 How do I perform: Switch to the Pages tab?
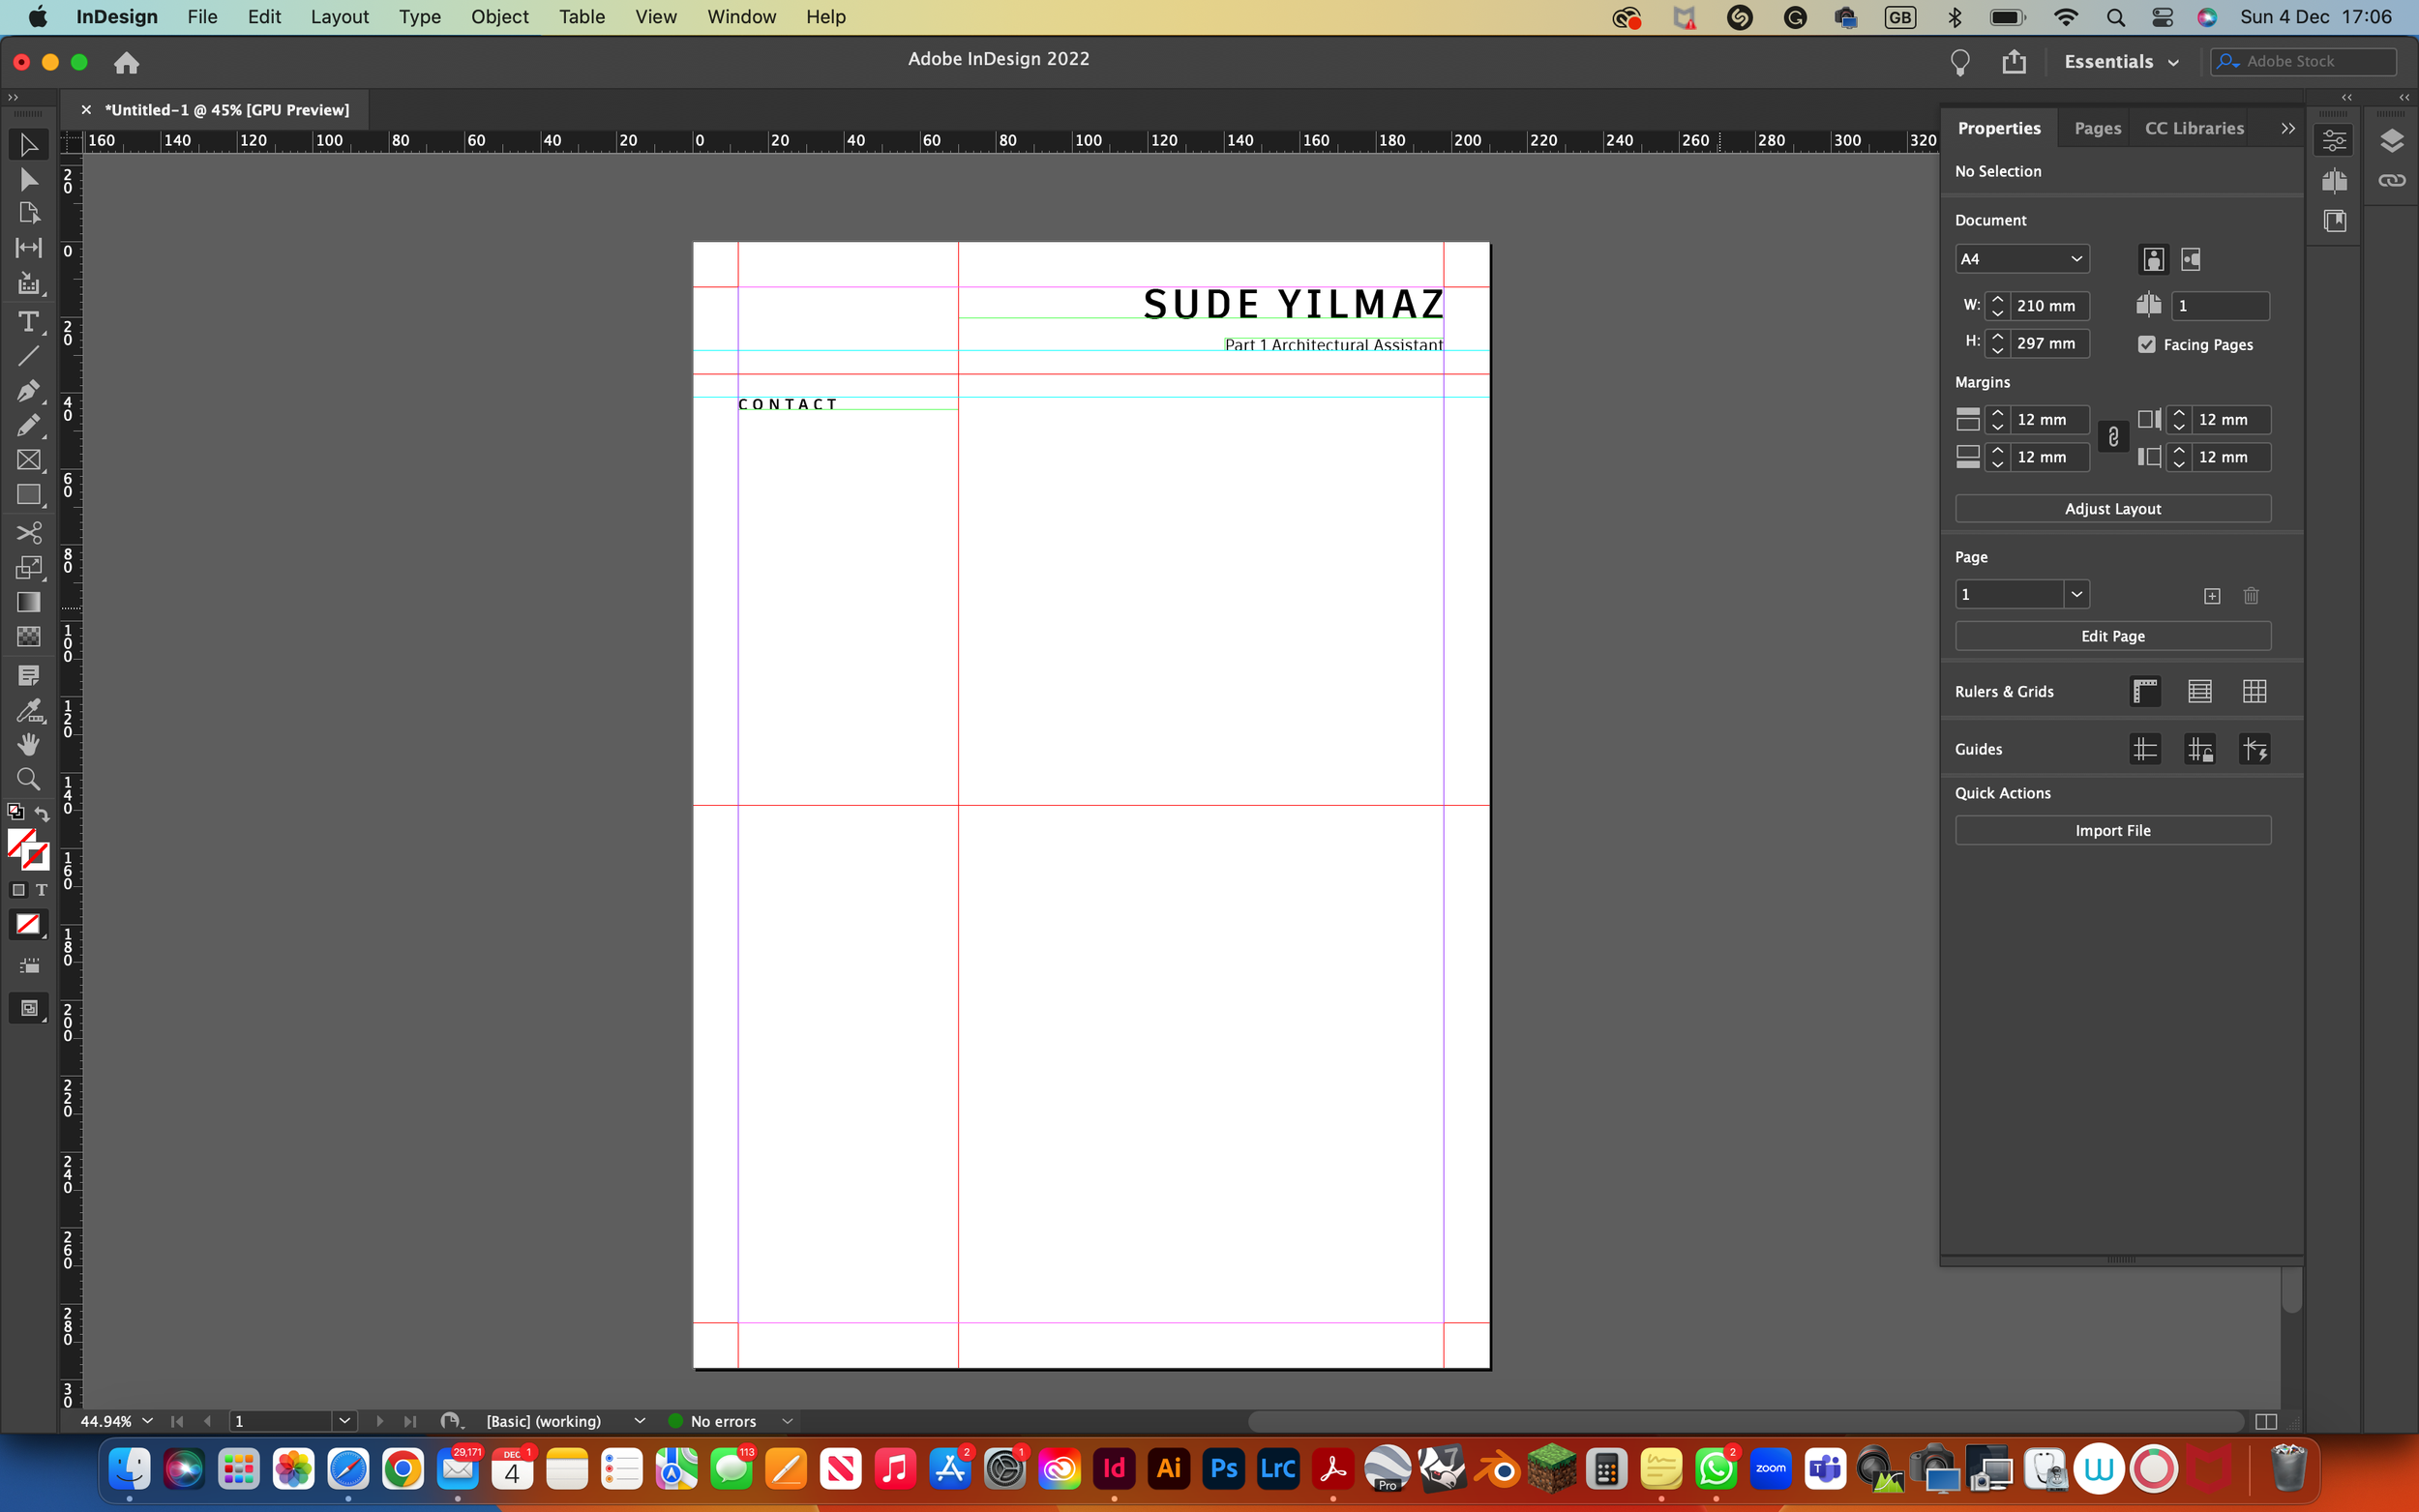point(2097,128)
